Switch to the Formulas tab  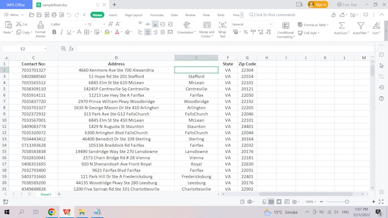point(157,15)
